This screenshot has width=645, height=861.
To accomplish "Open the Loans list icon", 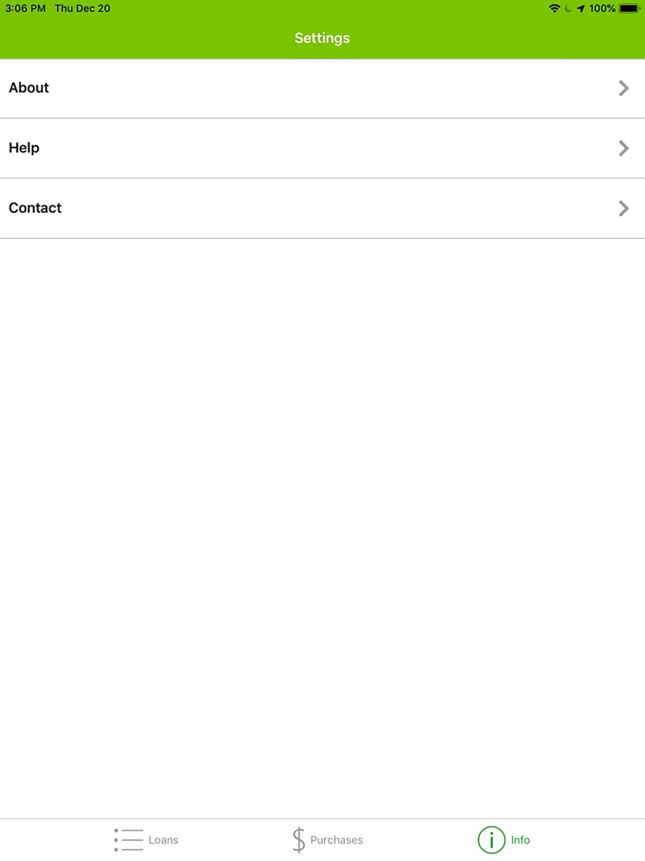I will tap(128, 840).
